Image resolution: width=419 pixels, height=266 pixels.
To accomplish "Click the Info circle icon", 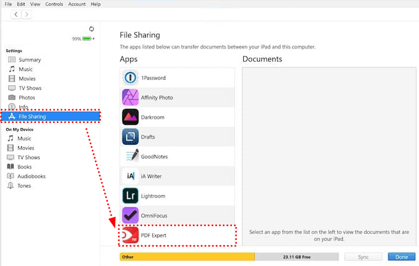I will click(12, 106).
